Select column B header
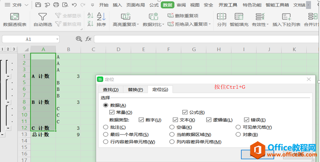Image resolution: width=320 pixels, height=162 pixels. [x=68, y=49]
